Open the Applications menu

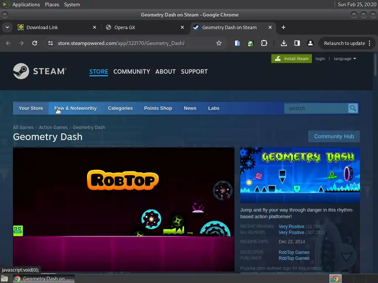coord(26,4)
